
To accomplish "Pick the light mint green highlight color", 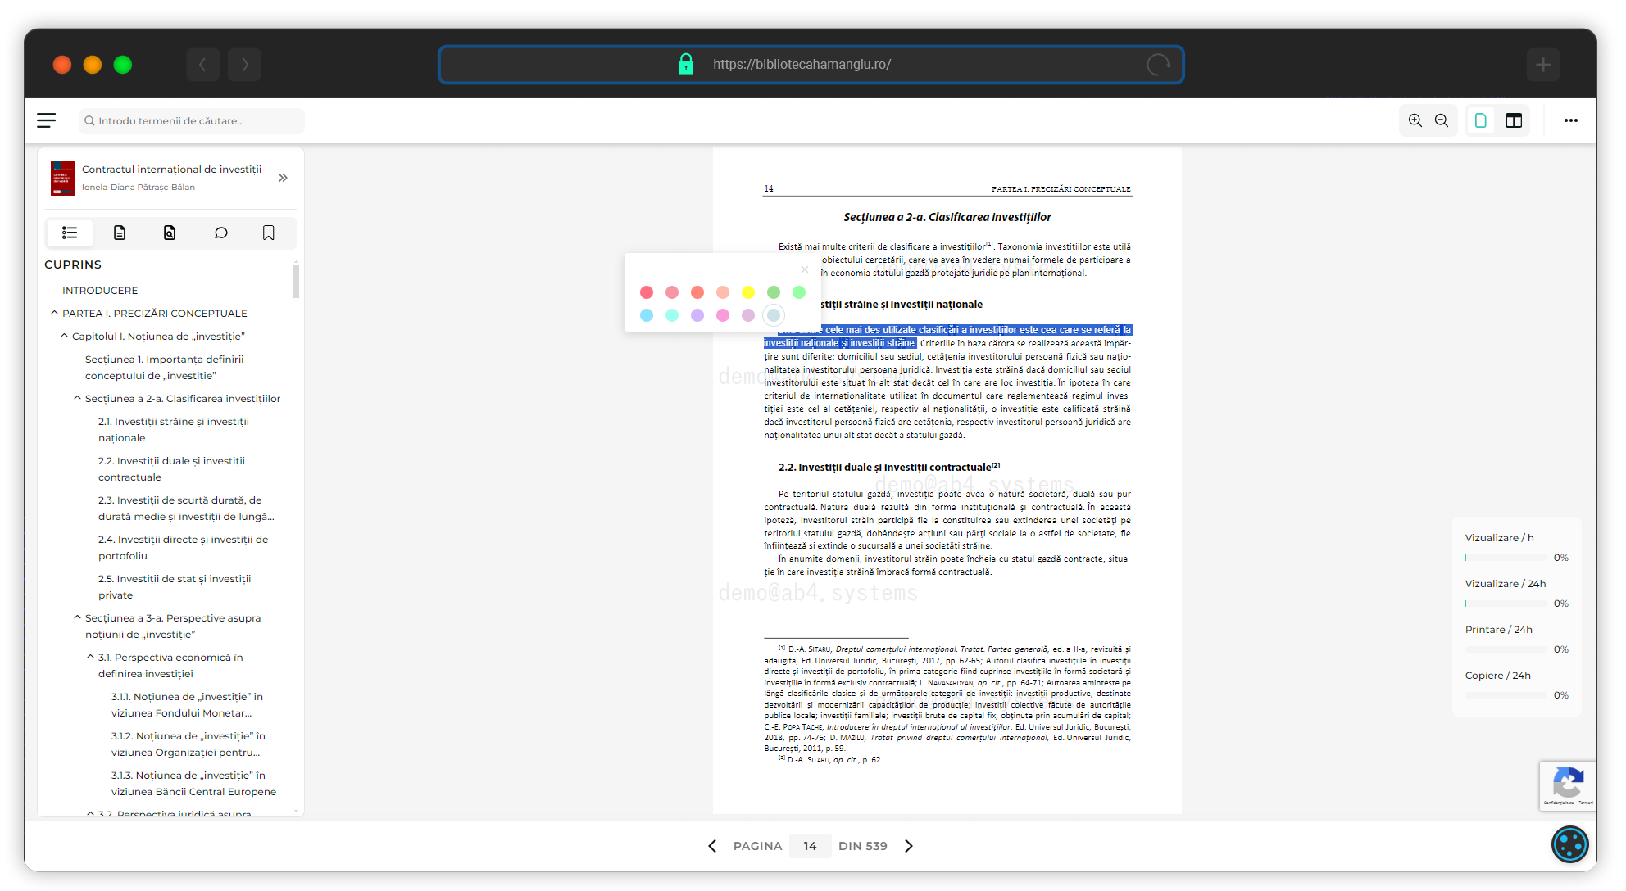I will 799,292.
